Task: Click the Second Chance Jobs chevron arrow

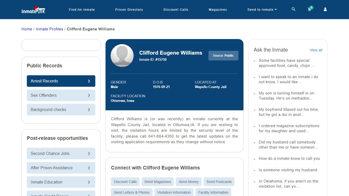Action: pos(89,153)
